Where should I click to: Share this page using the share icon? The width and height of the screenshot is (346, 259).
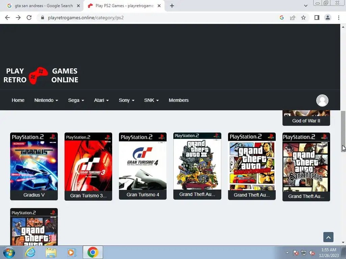point(293,18)
